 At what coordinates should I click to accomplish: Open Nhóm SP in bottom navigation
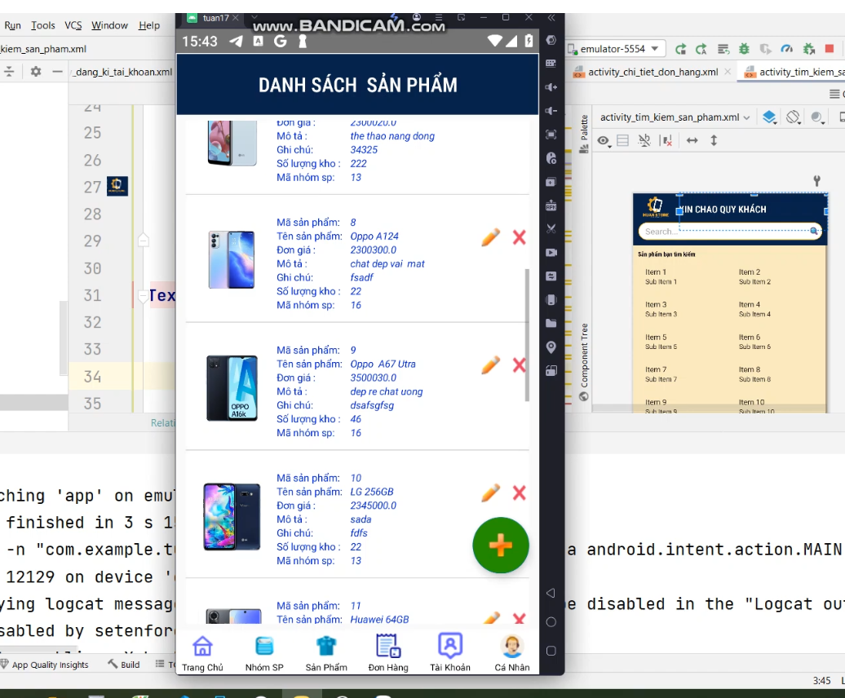click(x=264, y=653)
